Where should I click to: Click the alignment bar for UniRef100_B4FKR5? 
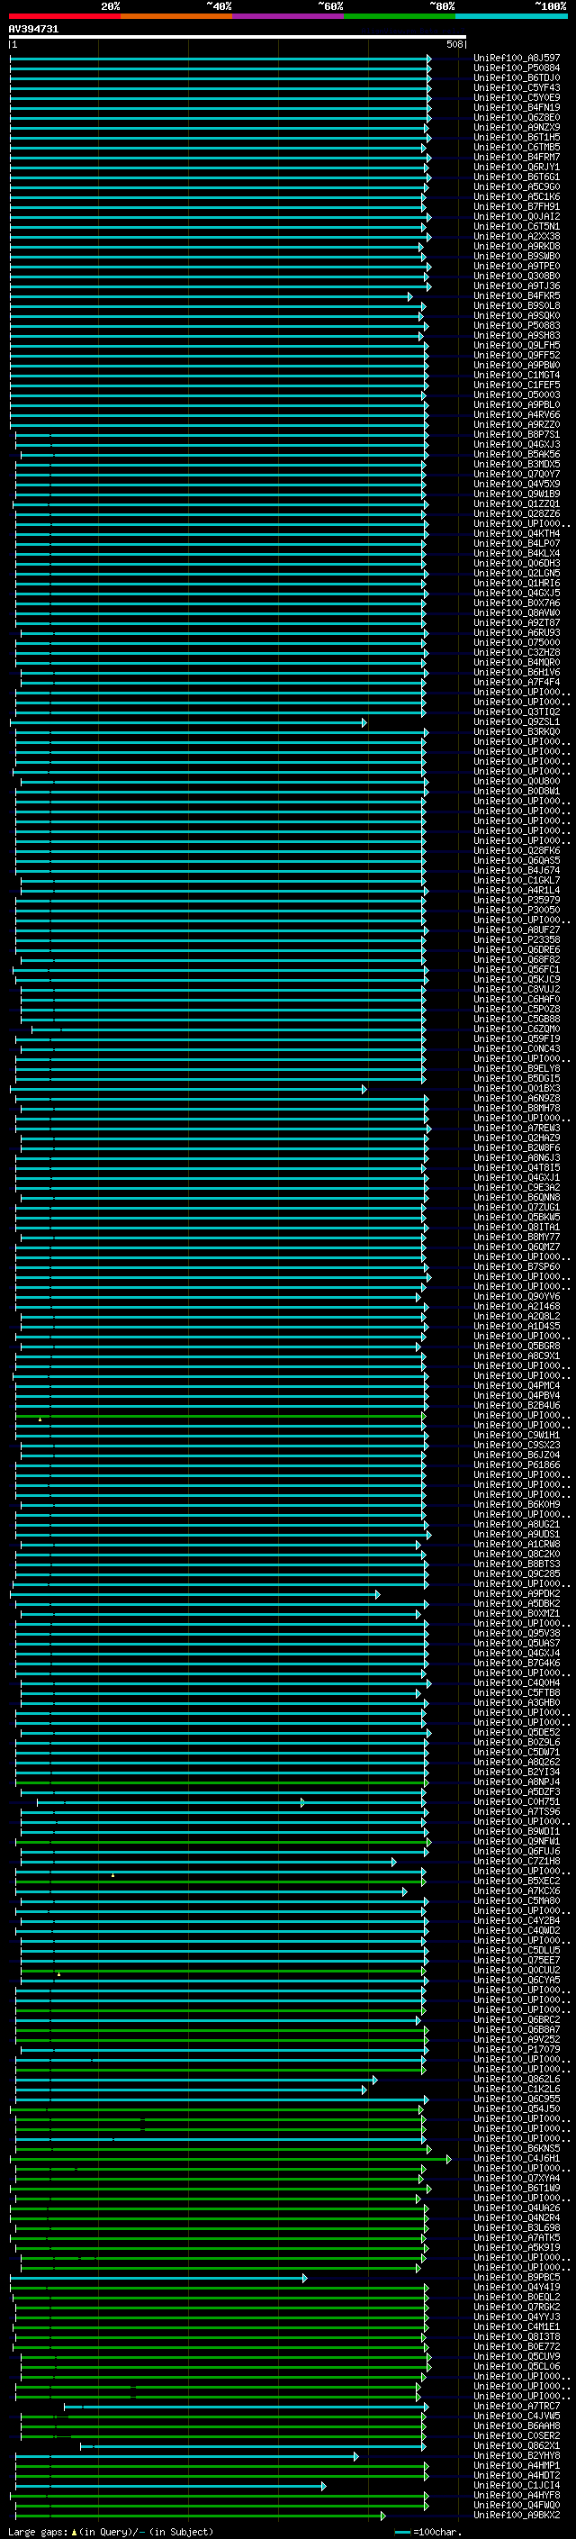pyautogui.click(x=211, y=295)
